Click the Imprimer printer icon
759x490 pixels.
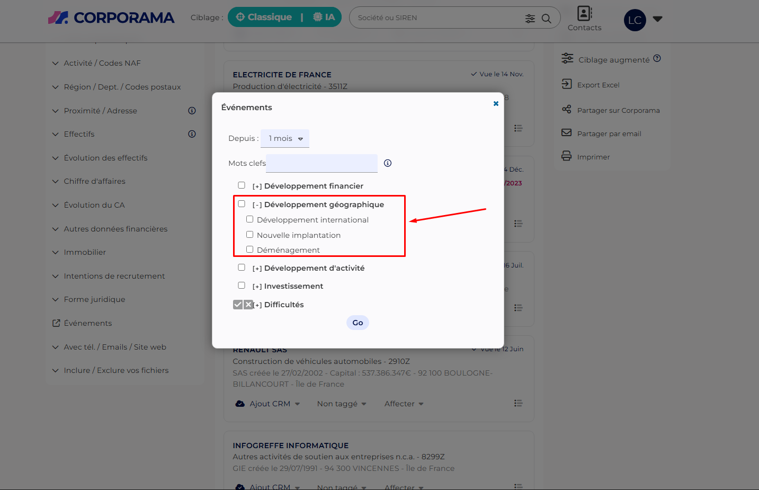[567, 156]
